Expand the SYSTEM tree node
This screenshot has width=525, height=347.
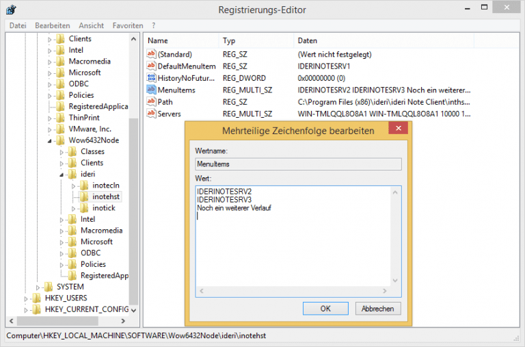(38, 287)
